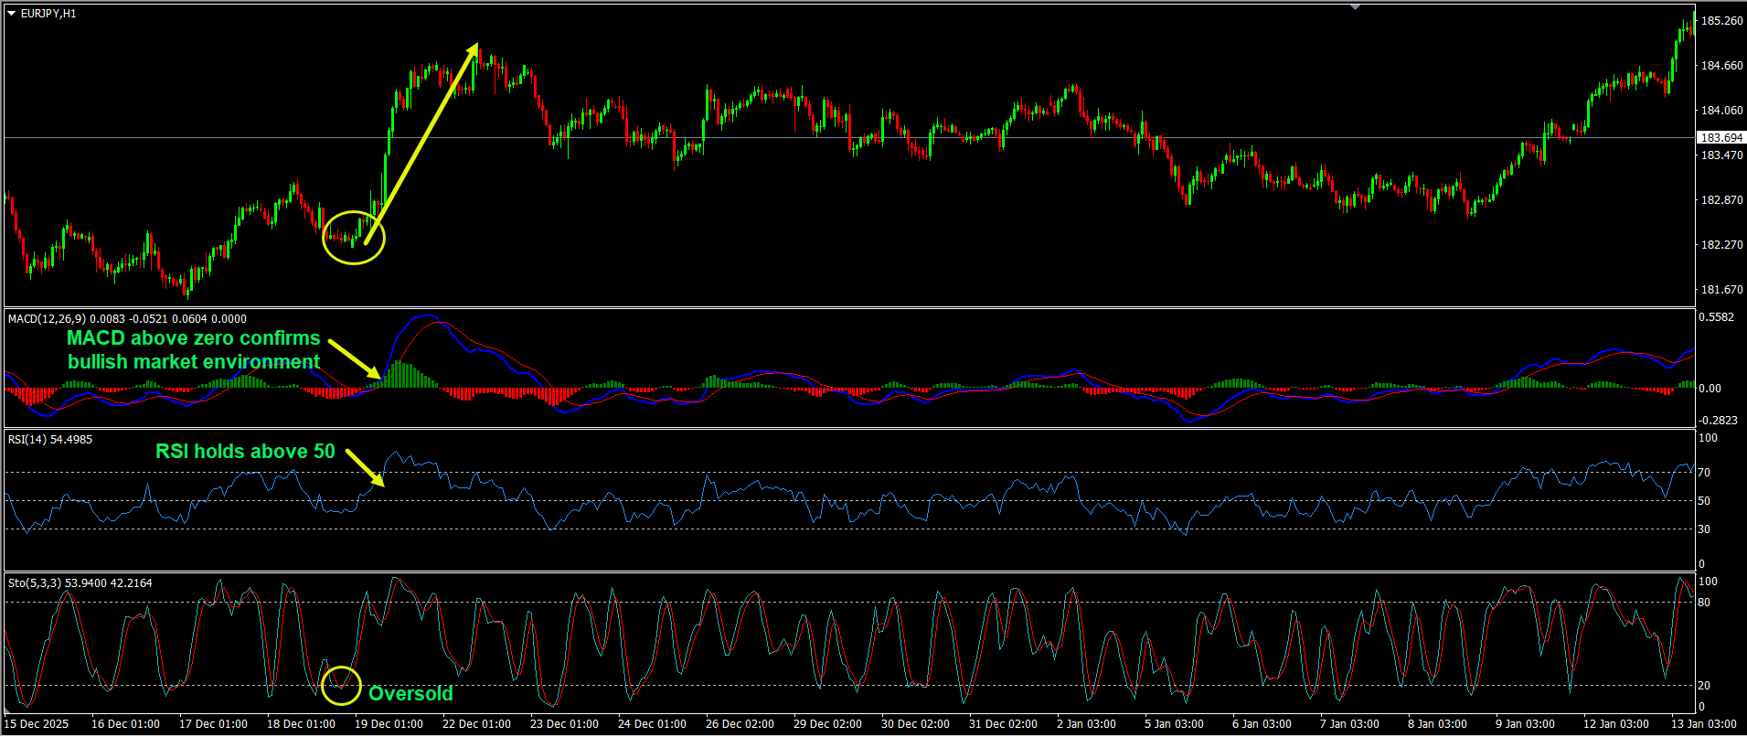Select 'RSI holds above 50' text annotation
The image size is (1747, 737).
(245, 452)
